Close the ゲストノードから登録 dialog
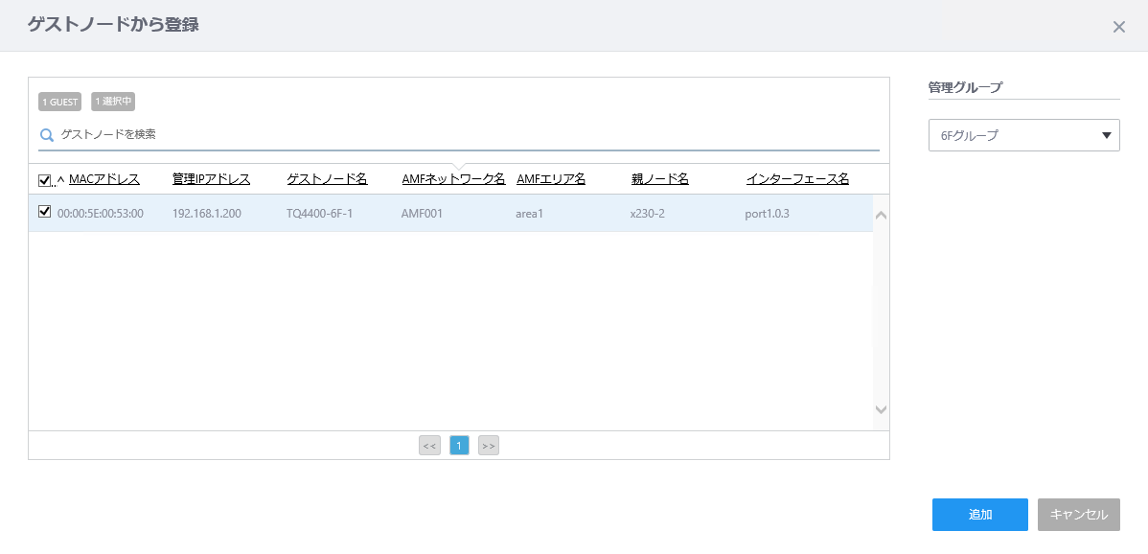Viewport: 1148px width, 554px height. tap(1118, 27)
